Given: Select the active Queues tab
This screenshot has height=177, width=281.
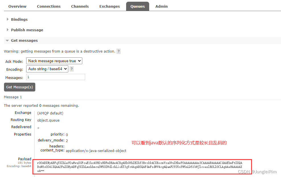Looking at the screenshot, I should pyautogui.click(x=138, y=6).
